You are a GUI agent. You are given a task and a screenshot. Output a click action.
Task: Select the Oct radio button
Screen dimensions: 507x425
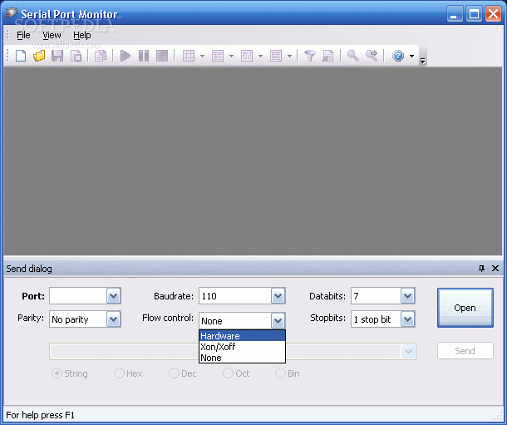[x=228, y=373]
